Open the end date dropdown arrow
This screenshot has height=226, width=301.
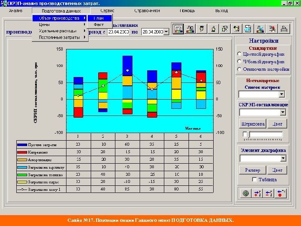point(166,32)
